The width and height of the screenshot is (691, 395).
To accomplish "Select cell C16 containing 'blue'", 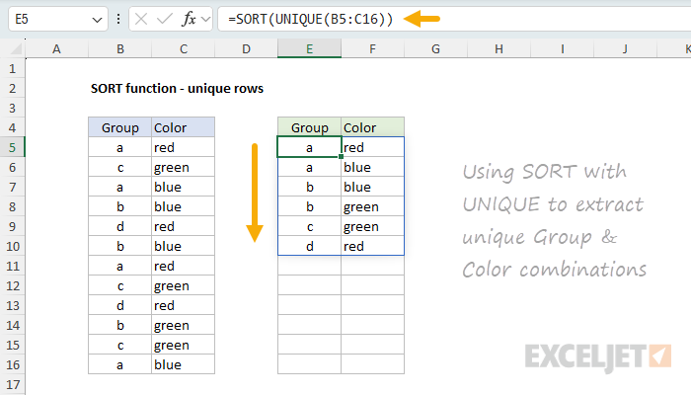I will (184, 364).
